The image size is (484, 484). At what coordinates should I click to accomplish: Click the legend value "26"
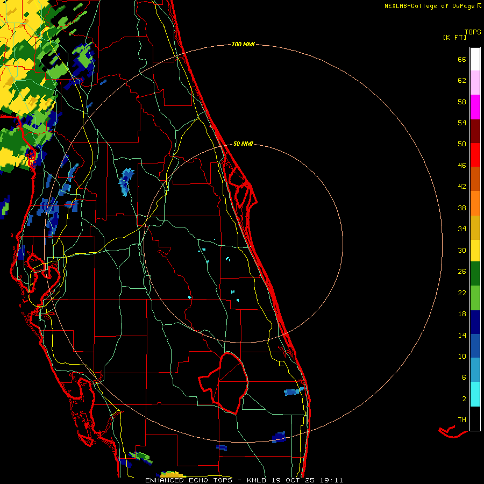[462, 272]
